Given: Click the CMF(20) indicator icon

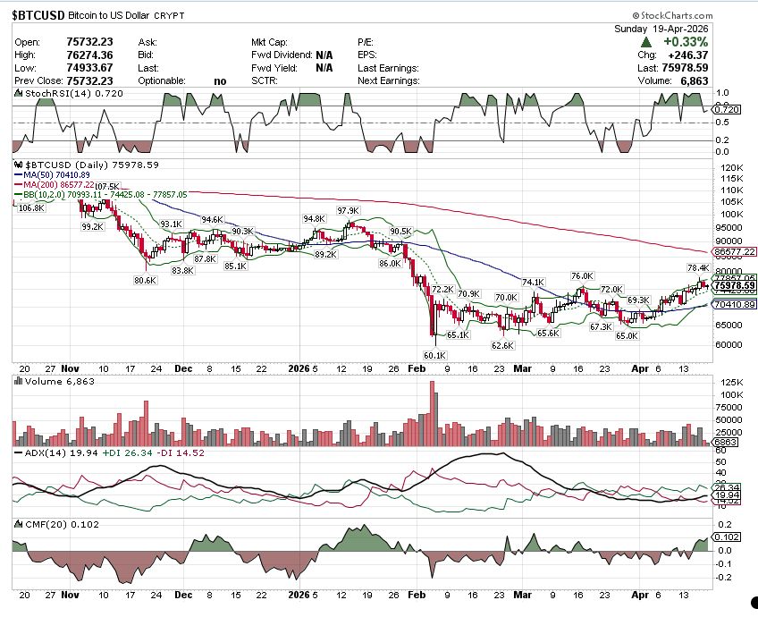Looking at the screenshot, I should tap(19, 524).
